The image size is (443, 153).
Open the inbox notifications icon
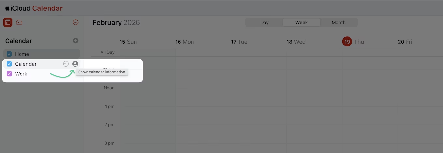pos(19,22)
